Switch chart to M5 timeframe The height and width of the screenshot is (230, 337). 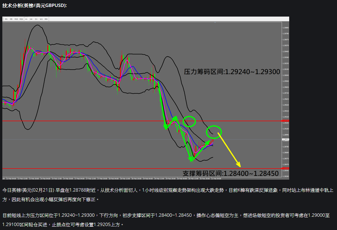[11, 19]
